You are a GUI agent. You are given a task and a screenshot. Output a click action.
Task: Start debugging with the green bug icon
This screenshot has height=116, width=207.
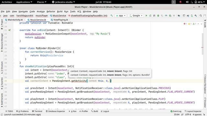click(x=158, y=15)
